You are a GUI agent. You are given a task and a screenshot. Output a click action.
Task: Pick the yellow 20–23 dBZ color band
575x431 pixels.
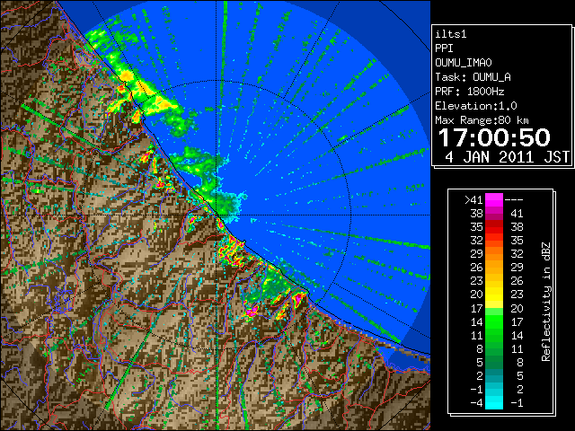(x=494, y=295)
